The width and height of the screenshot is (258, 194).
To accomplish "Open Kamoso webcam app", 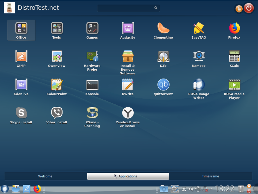I will click(199, 58).
